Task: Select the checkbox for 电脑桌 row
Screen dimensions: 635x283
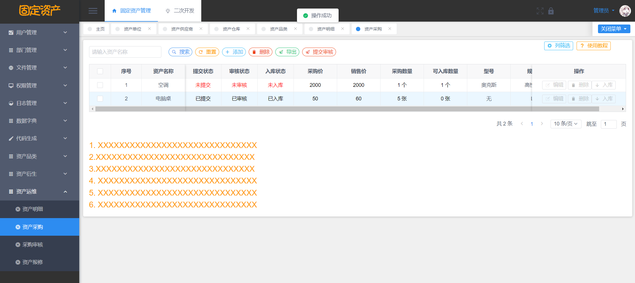Action: pyautogui.click(x=100, y=99)
